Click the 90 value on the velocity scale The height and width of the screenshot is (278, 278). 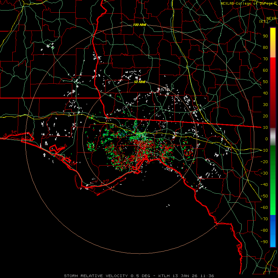265,36
